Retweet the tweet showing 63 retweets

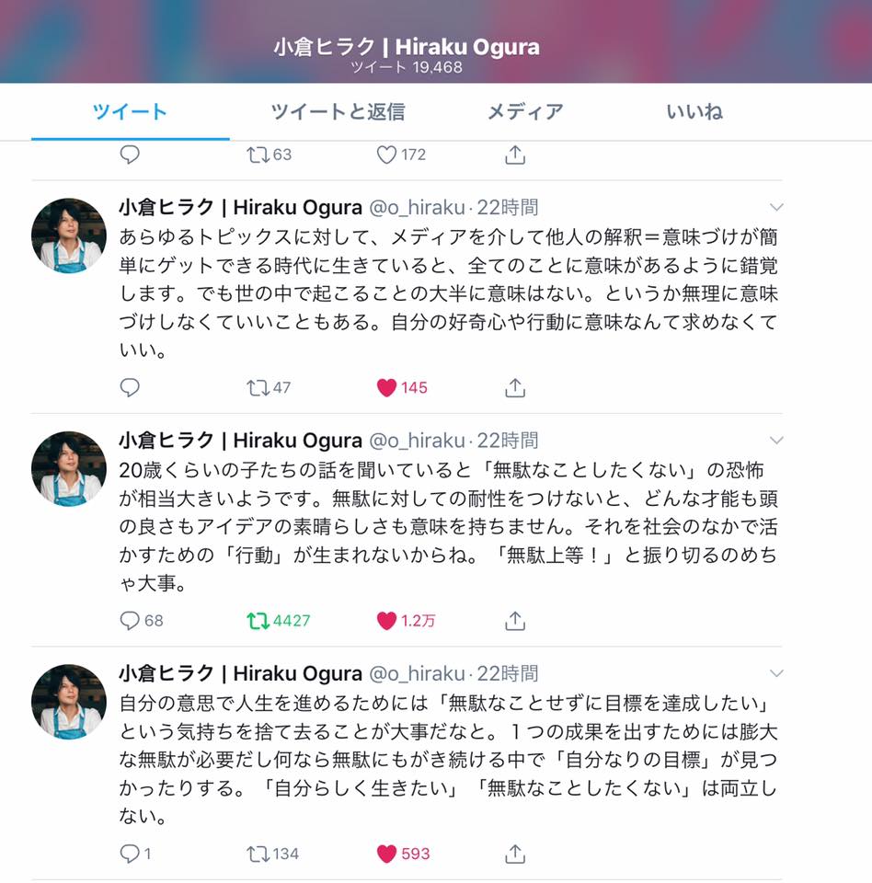[258, 155]
